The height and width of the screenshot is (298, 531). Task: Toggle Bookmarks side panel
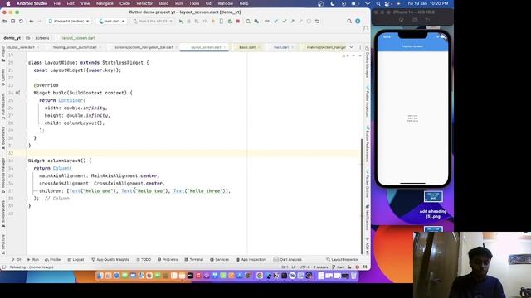coord(3,138)
